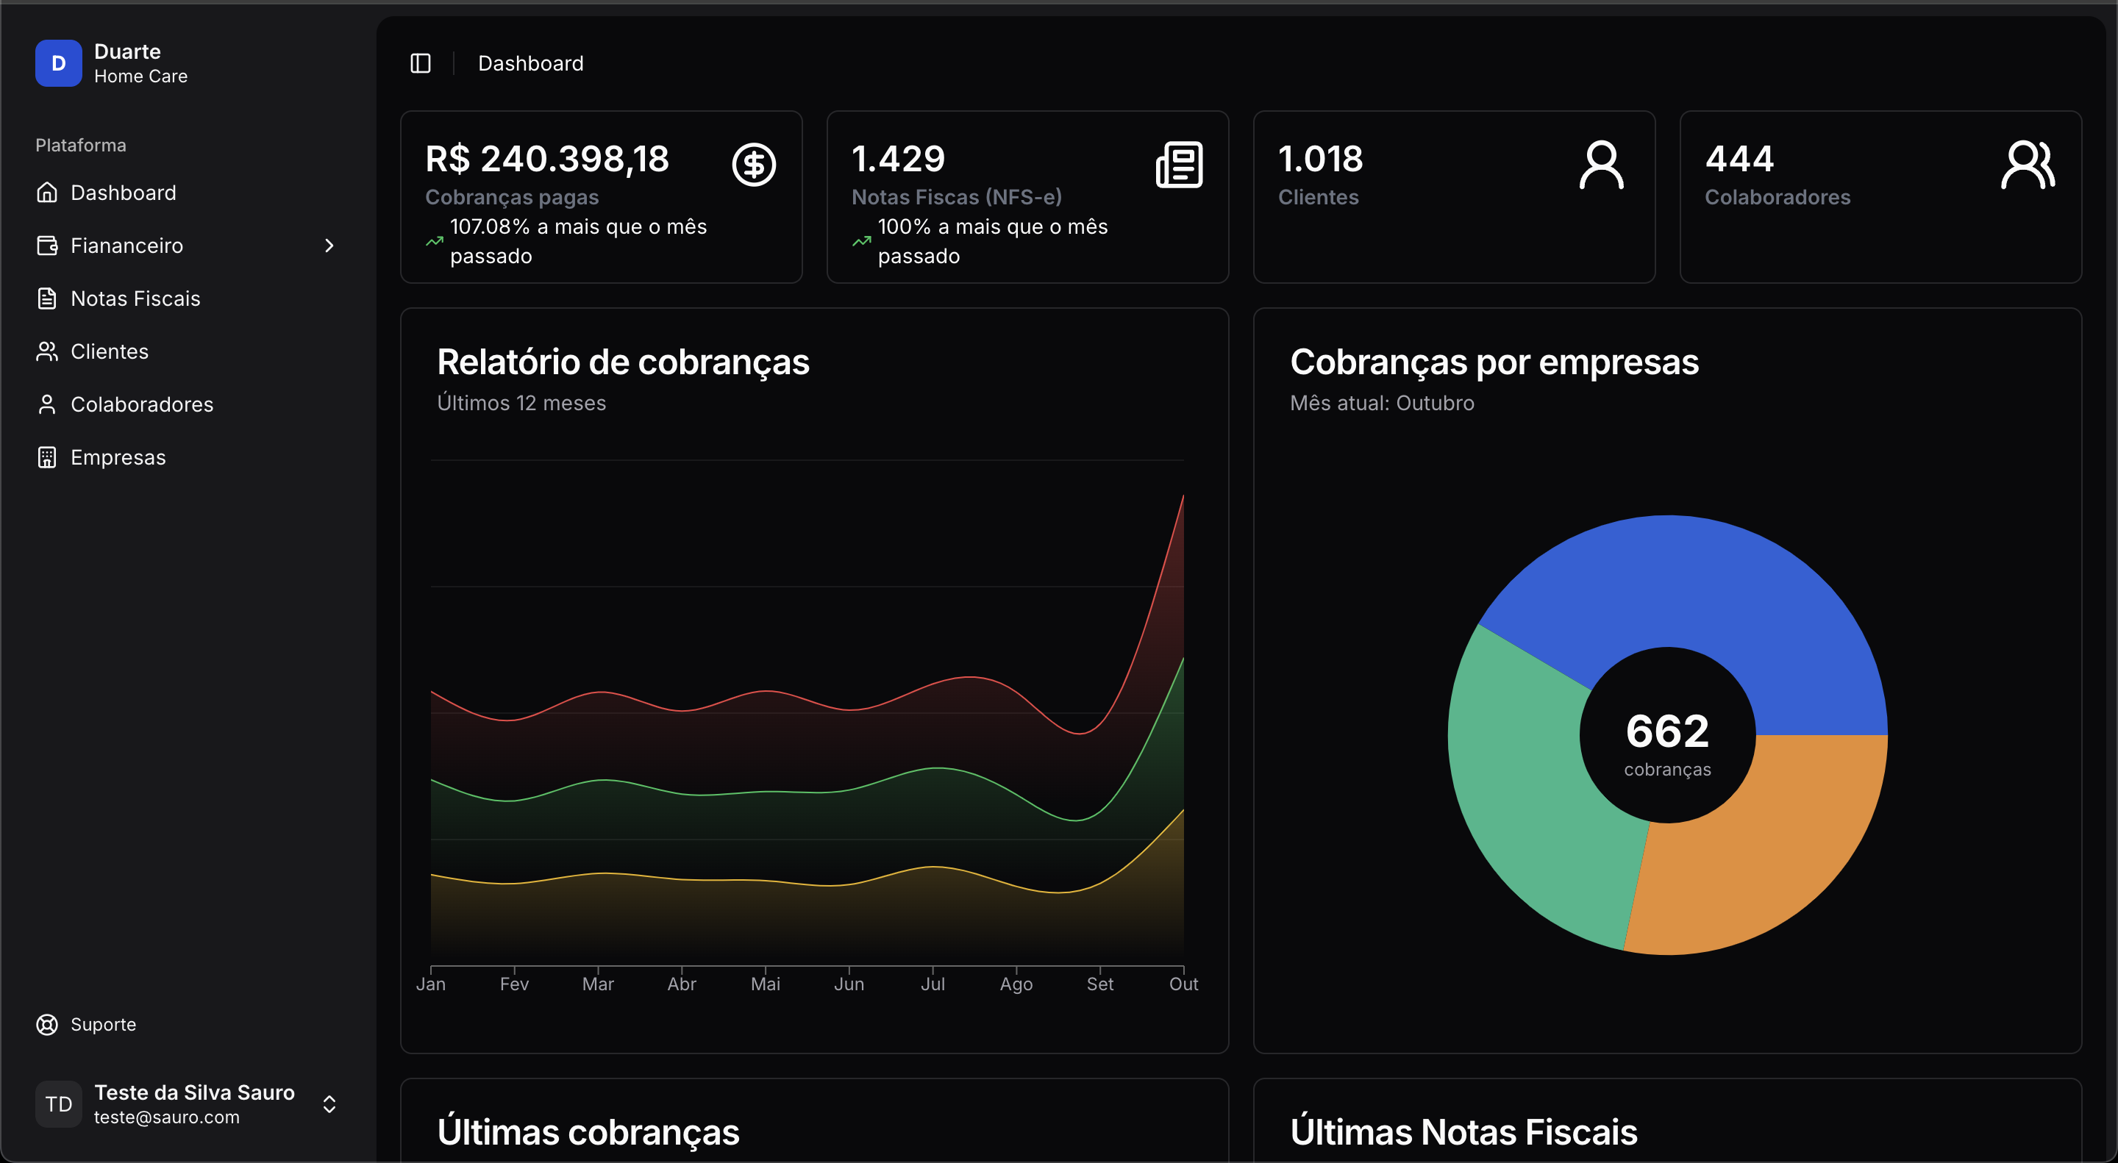Click the 1.429 notas fiscais count
Image resolution: width=2118 pixels, height=1163 pixels.
pos(898,159)
